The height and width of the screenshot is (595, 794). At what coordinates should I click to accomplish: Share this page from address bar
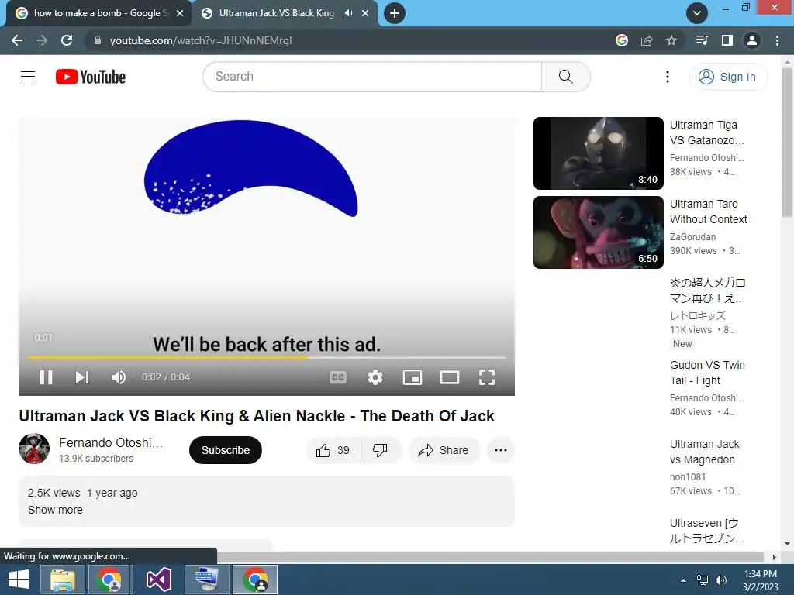tap(647, 40)
